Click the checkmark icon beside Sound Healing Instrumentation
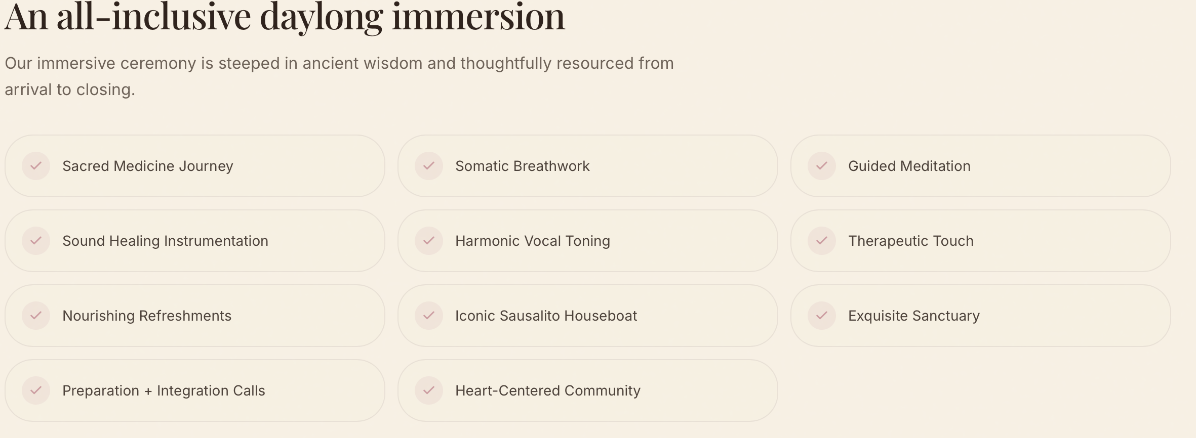This screenshot has width=1196, height=438. [x=36, y=241]
